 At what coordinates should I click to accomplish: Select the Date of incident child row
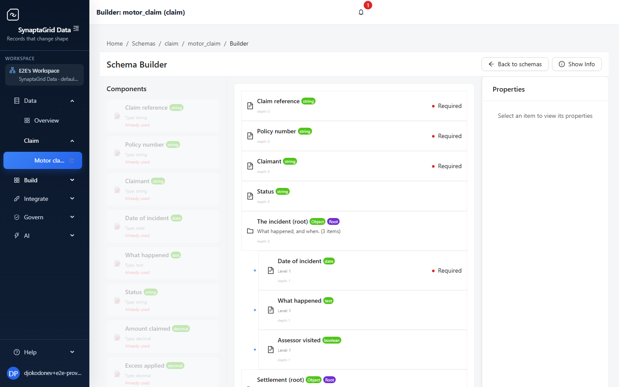(363, 270)
